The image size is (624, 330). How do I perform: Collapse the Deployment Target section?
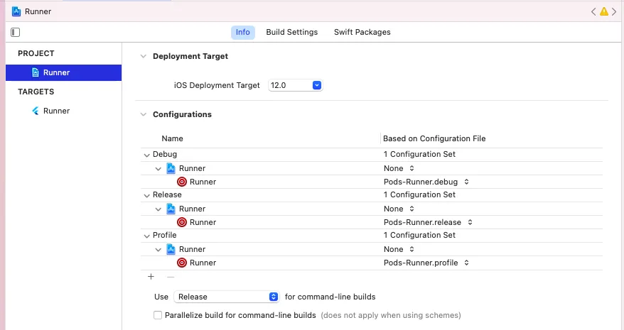pos(143,56)
